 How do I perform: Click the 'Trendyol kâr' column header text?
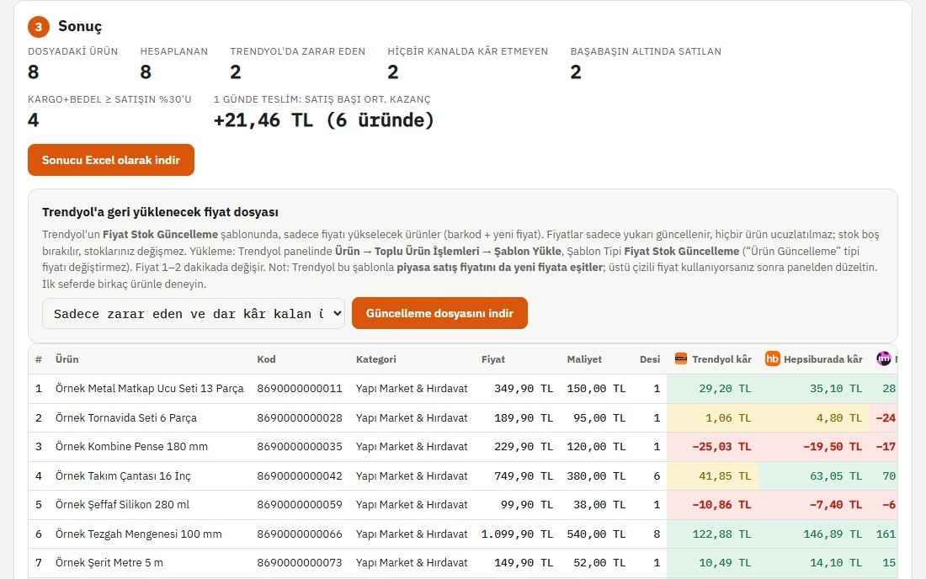(x=721, y=359)
